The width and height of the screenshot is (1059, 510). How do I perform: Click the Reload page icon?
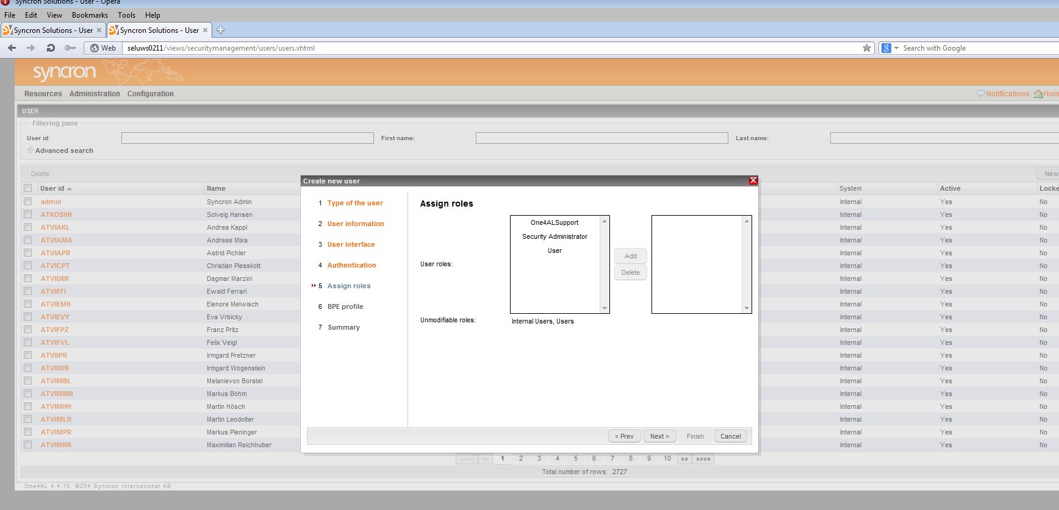pos(51,48)
